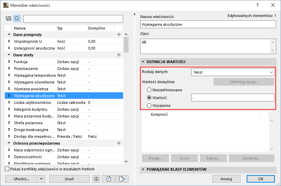Click reorder handle for Izolacyjność akustyczna
The width and height of the screenshot is (281, 186).
click(9, 48)
